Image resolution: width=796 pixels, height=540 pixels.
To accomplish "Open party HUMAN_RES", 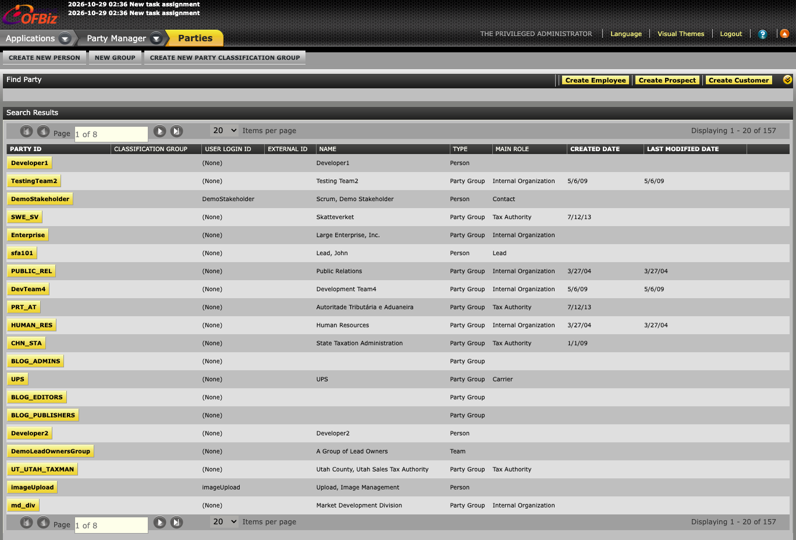I will click(x=31, y=326).
